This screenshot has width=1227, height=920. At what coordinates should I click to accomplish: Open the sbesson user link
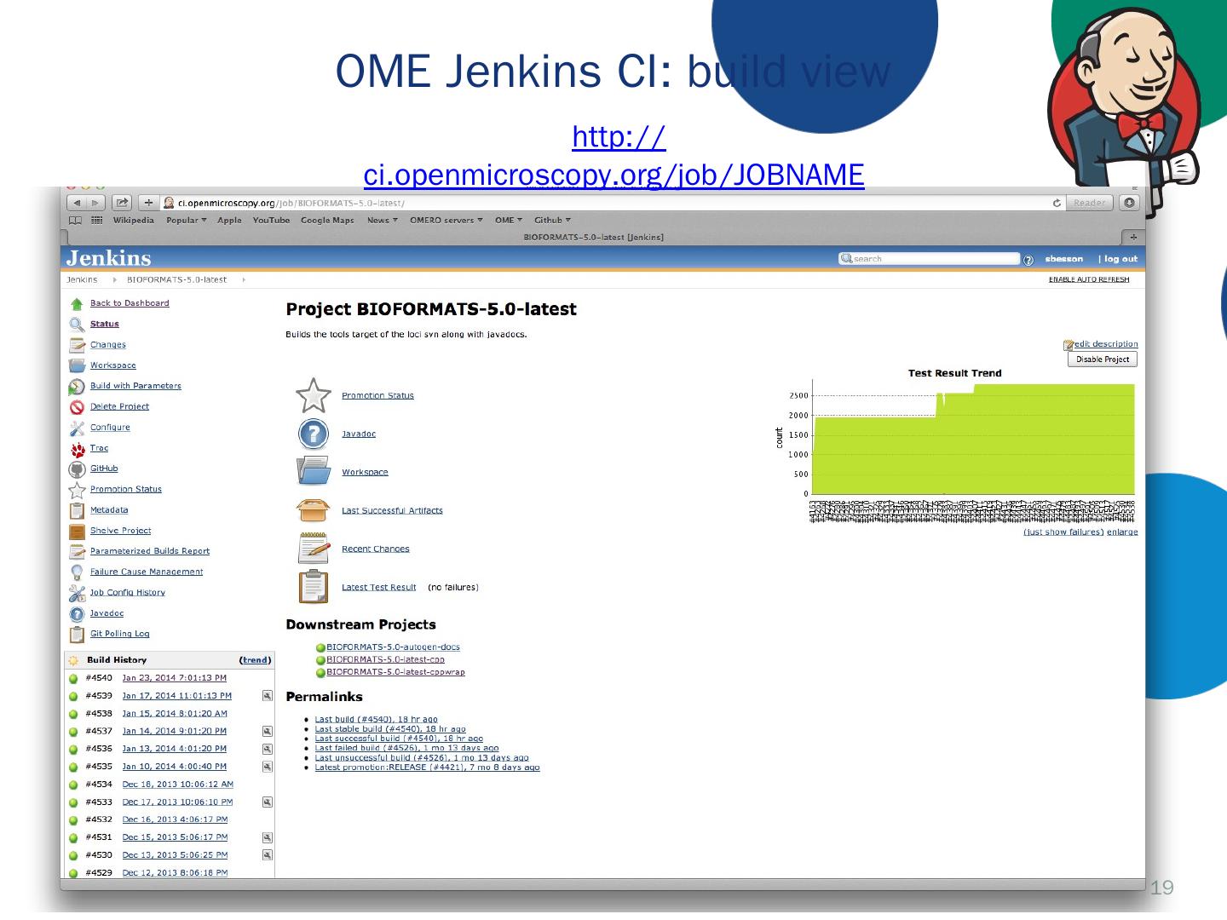tap(1064, 259)
